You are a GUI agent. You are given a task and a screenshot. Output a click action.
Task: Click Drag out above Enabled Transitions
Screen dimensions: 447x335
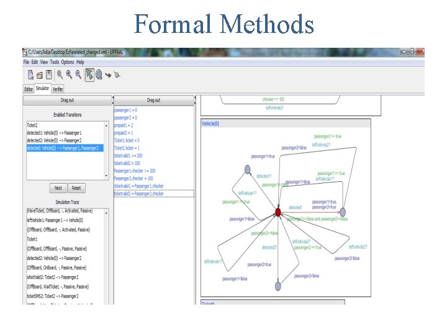tap(68, 100)
